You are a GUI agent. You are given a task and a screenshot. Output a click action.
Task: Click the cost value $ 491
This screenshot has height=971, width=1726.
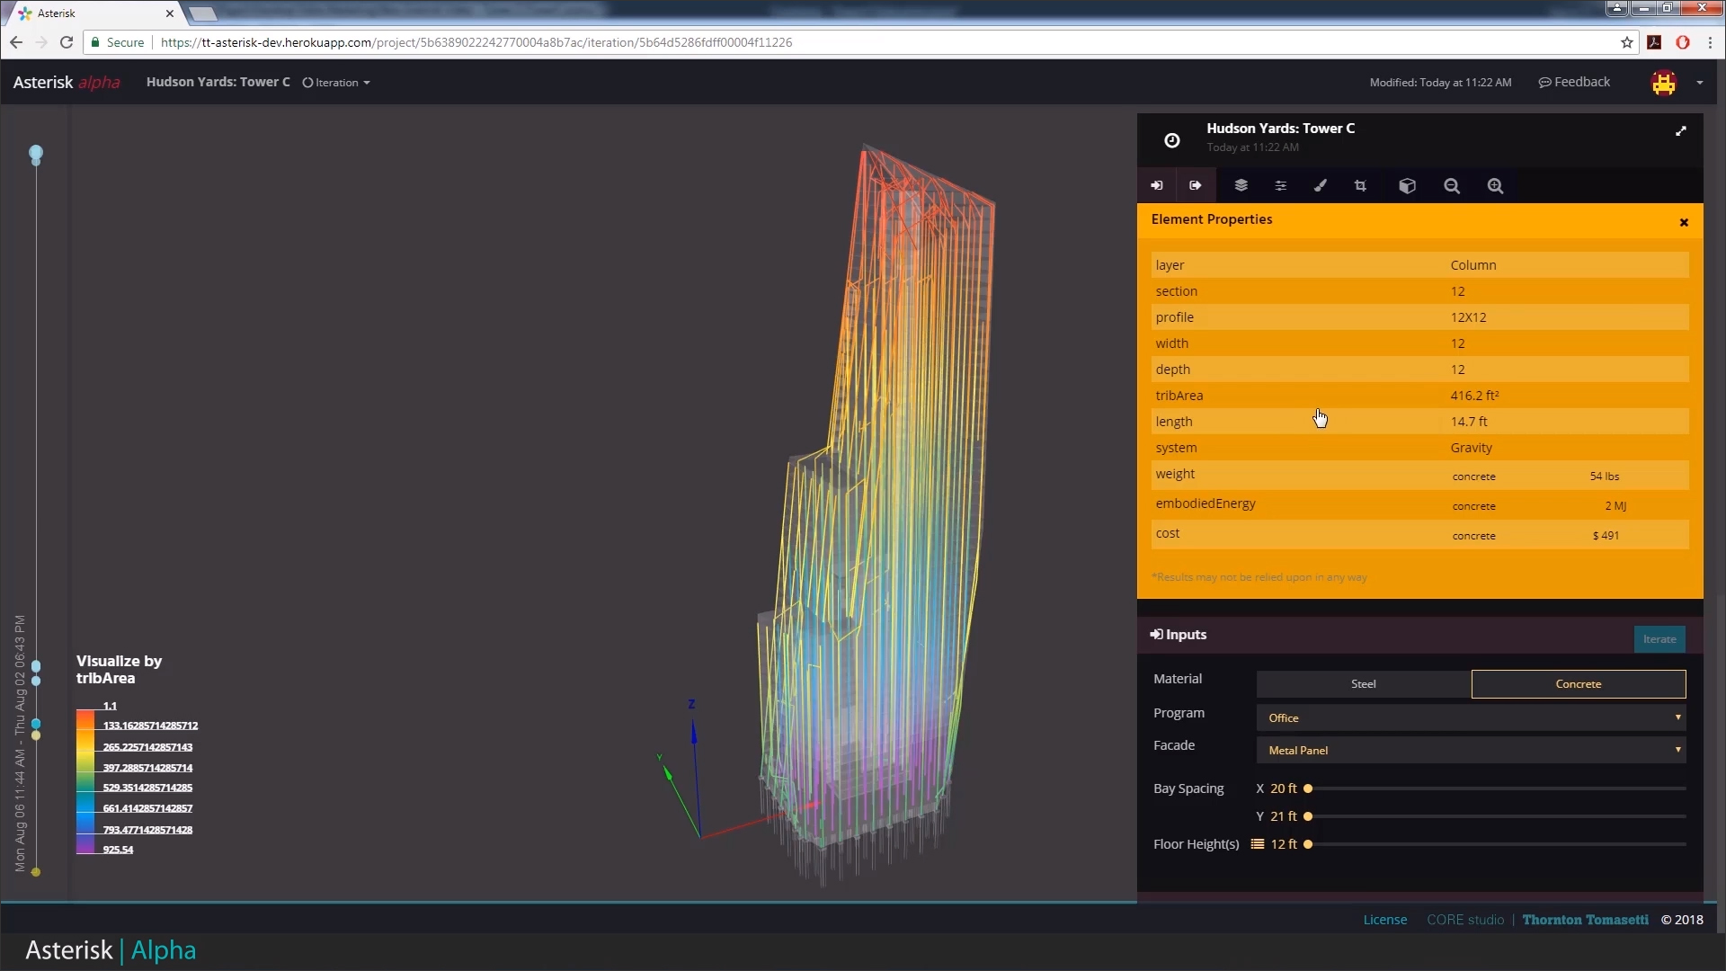tap(1606, 536)
